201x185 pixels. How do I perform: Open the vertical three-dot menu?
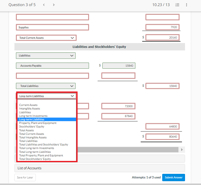(x=187, y=5)
